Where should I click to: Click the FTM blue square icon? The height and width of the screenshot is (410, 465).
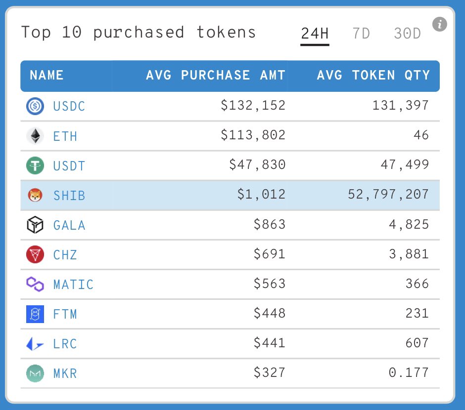(x=35, y=314)
